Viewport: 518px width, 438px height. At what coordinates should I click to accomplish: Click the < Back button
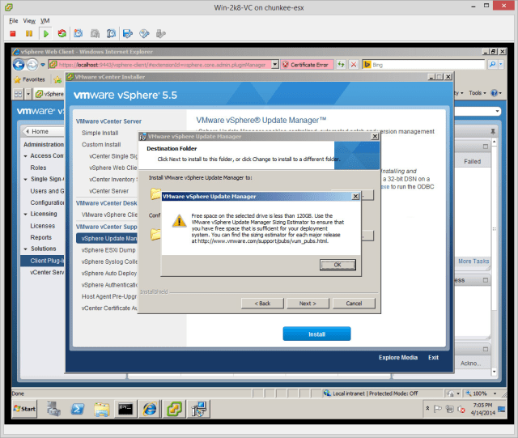tap(262, 304)
